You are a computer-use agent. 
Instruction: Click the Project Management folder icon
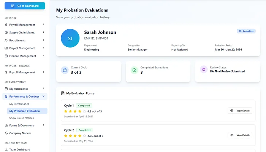click(6, 48)
